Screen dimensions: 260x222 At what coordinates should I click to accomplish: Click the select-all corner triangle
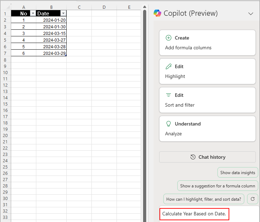pyautogui.click(x=8, y=7)
